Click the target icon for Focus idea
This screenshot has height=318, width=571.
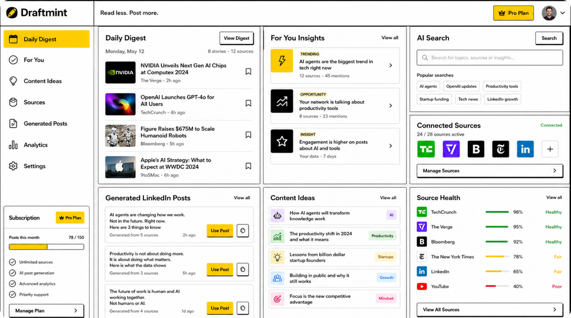click(x=278, y=299)
